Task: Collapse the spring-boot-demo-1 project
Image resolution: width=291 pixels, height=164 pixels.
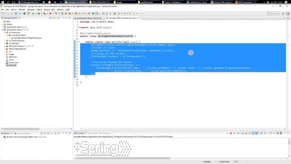Action: (x=2, y=30)
